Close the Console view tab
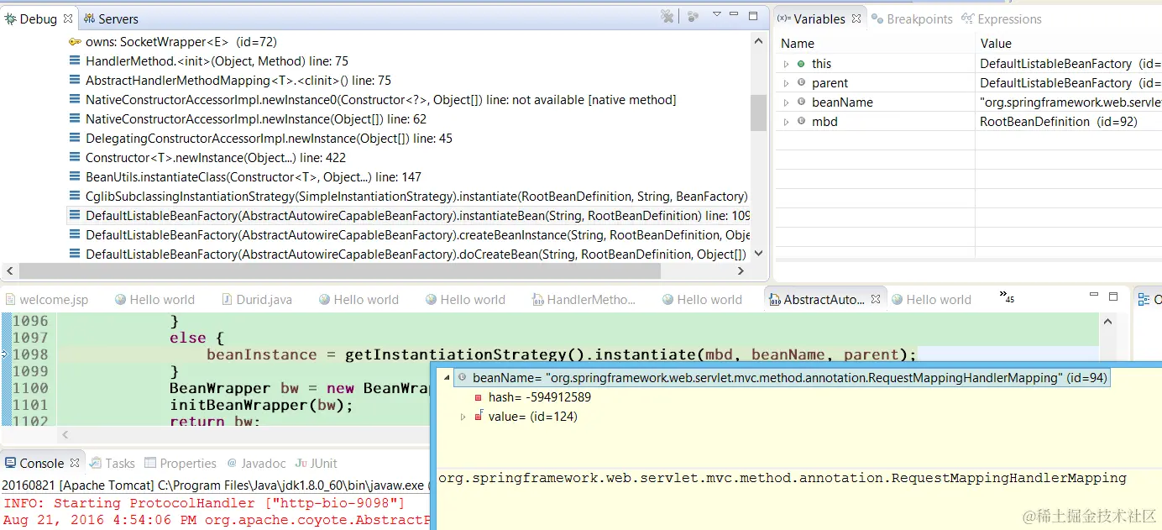1162x530 pixels. click(75, 464)
